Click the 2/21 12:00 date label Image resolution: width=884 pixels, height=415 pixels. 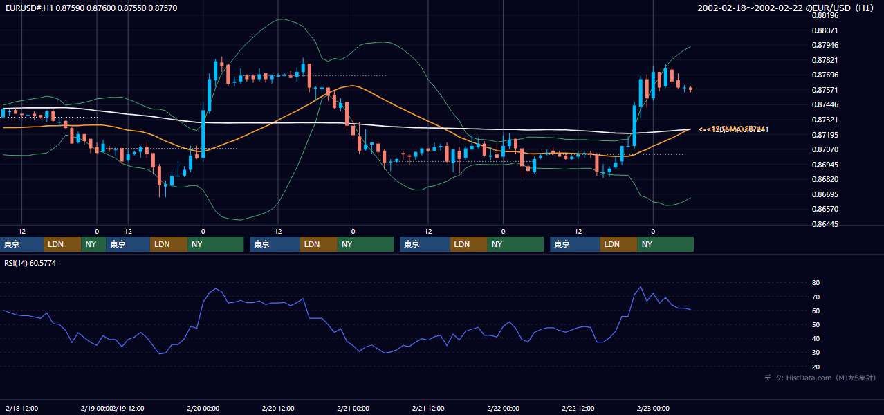coord(428,409)
